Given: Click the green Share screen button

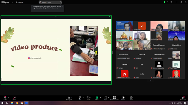Looking at the screenshot, I should pyautogui.click(x=97, y=98).
